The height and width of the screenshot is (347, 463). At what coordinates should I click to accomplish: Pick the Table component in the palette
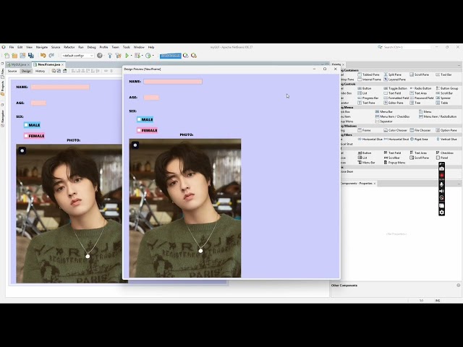442,103
